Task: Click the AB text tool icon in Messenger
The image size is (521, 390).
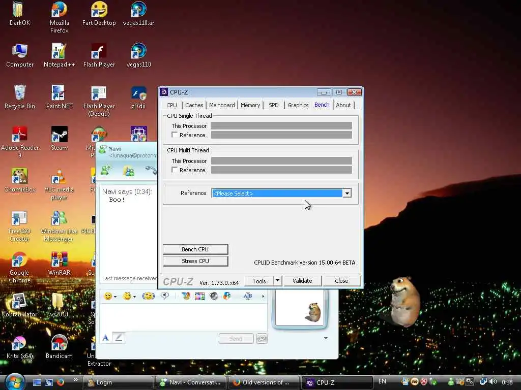Action: pos(248,296)
